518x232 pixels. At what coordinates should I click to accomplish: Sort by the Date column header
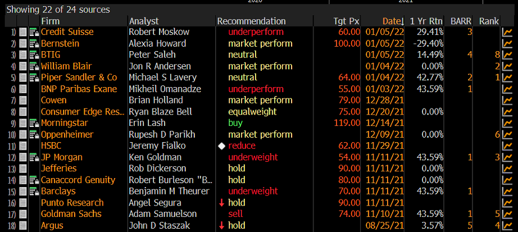point(393,21)
